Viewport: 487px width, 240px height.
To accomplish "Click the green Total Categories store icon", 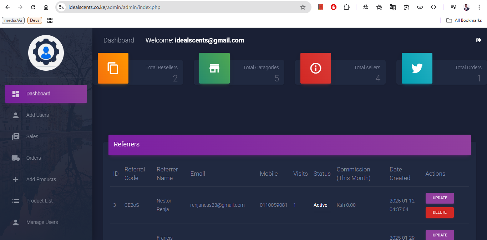I will pos(214,68).
